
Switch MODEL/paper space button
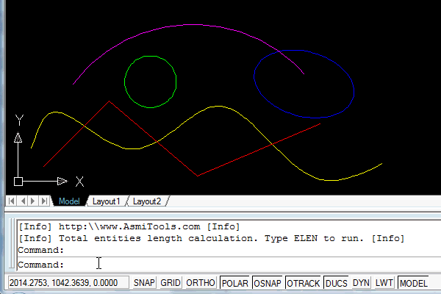413,282
